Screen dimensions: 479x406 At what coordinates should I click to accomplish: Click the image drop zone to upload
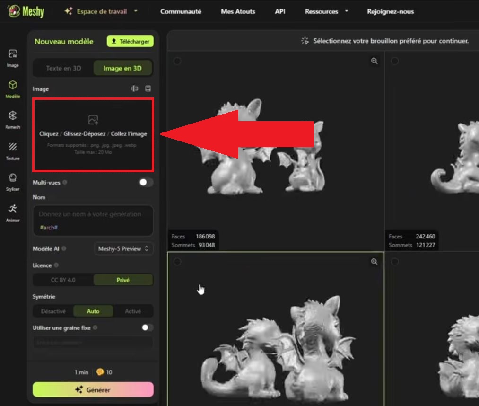[93, 135]
